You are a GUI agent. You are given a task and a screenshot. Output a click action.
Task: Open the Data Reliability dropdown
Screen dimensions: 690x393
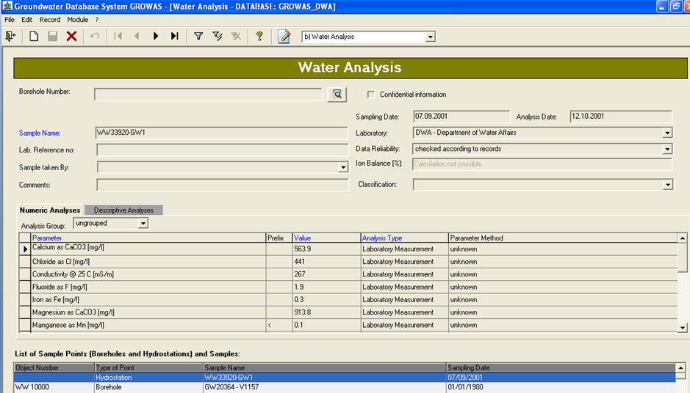[x=666, y=149]
